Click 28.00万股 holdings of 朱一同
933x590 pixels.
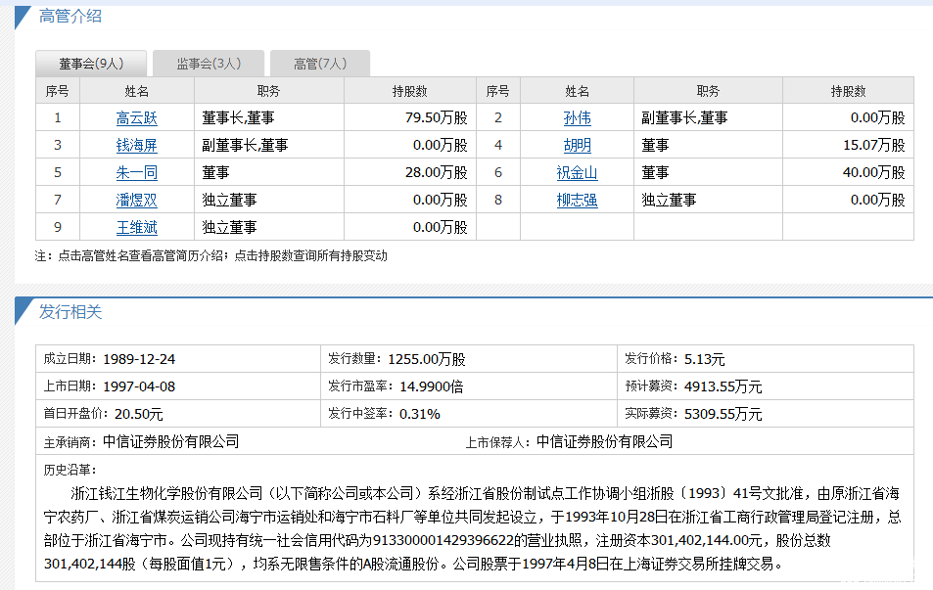437,172
